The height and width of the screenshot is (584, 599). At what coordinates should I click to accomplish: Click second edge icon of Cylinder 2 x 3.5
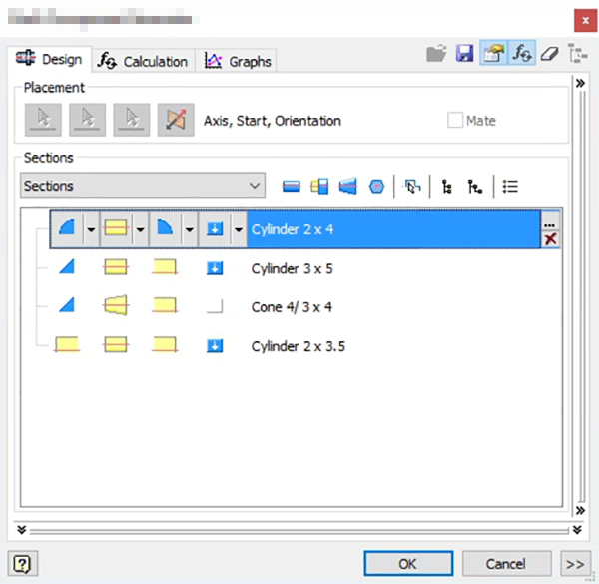pos(165,344)
